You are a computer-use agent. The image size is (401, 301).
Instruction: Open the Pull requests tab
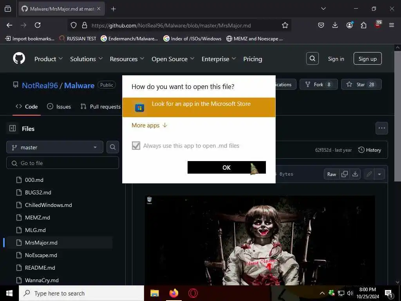(101, 107)
